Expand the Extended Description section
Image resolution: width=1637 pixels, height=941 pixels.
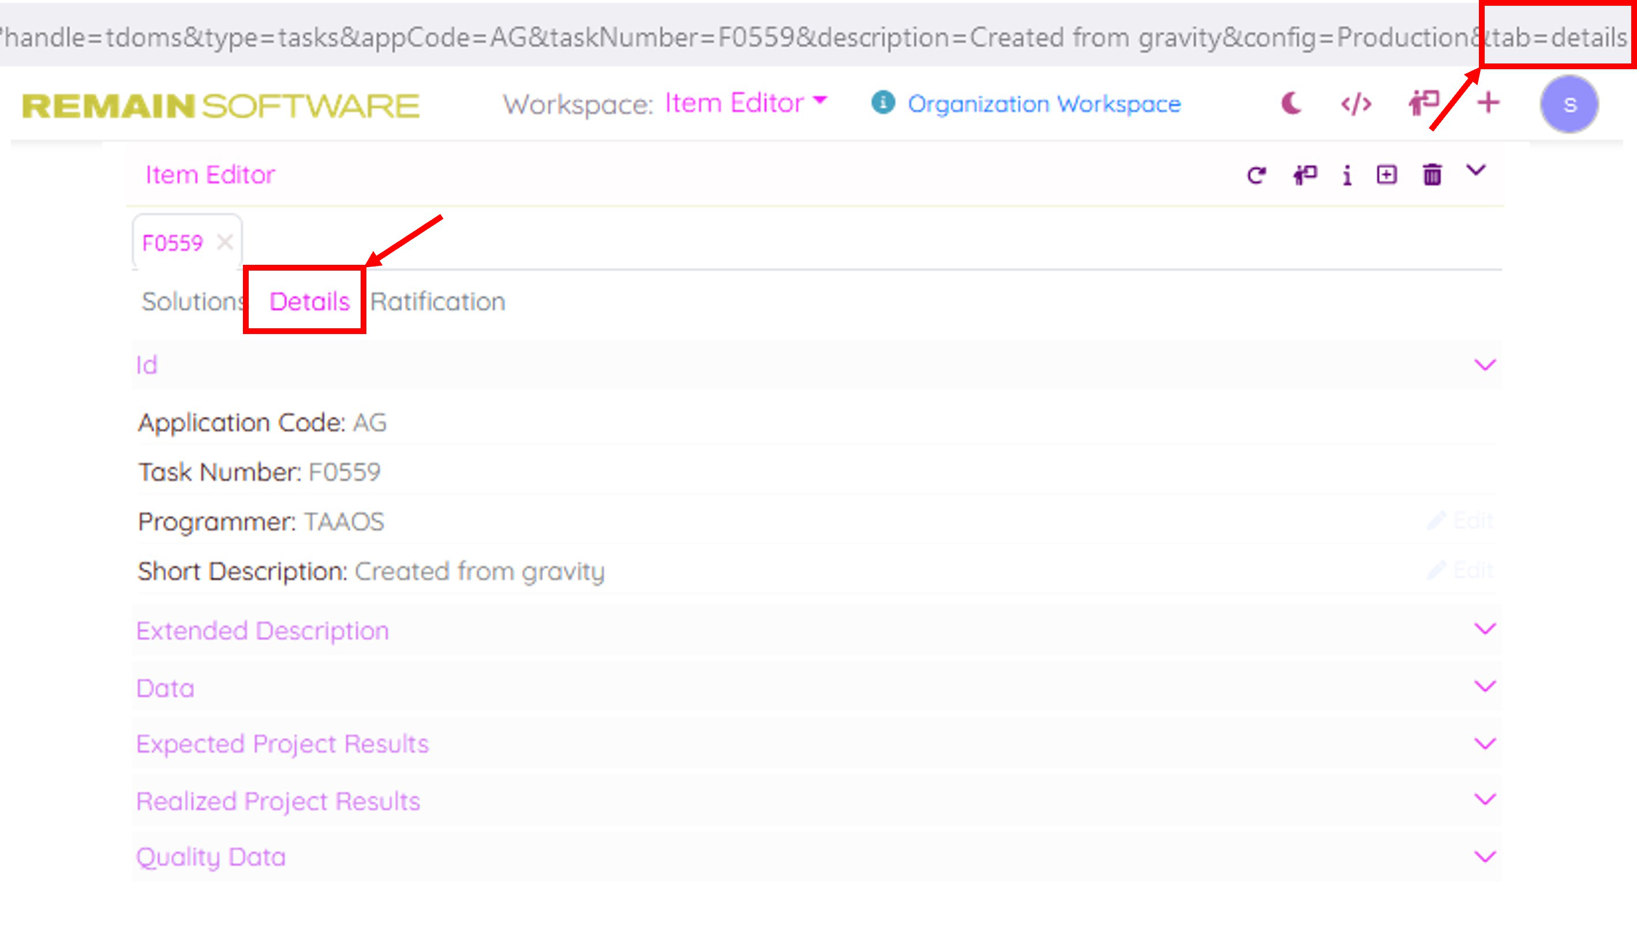[x=1485, y=629]
